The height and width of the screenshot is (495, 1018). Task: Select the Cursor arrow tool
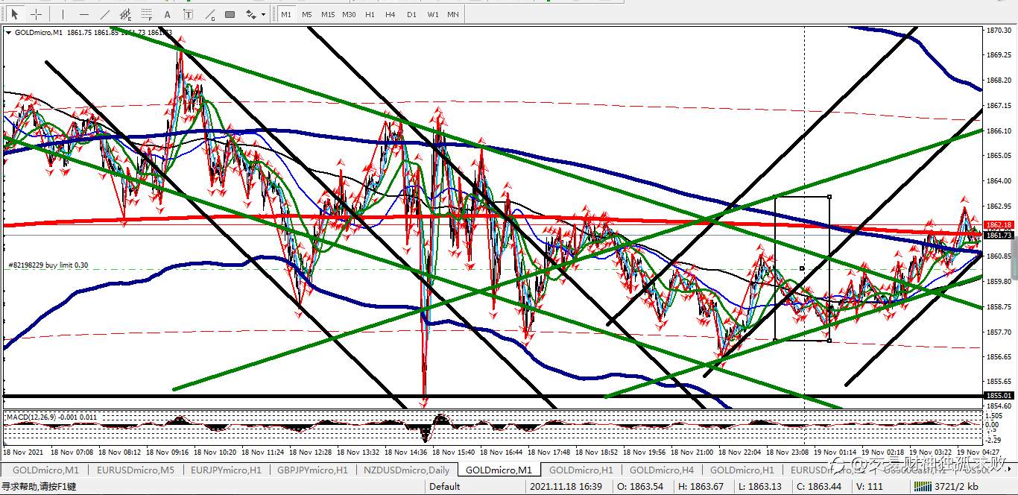[14, 14]
